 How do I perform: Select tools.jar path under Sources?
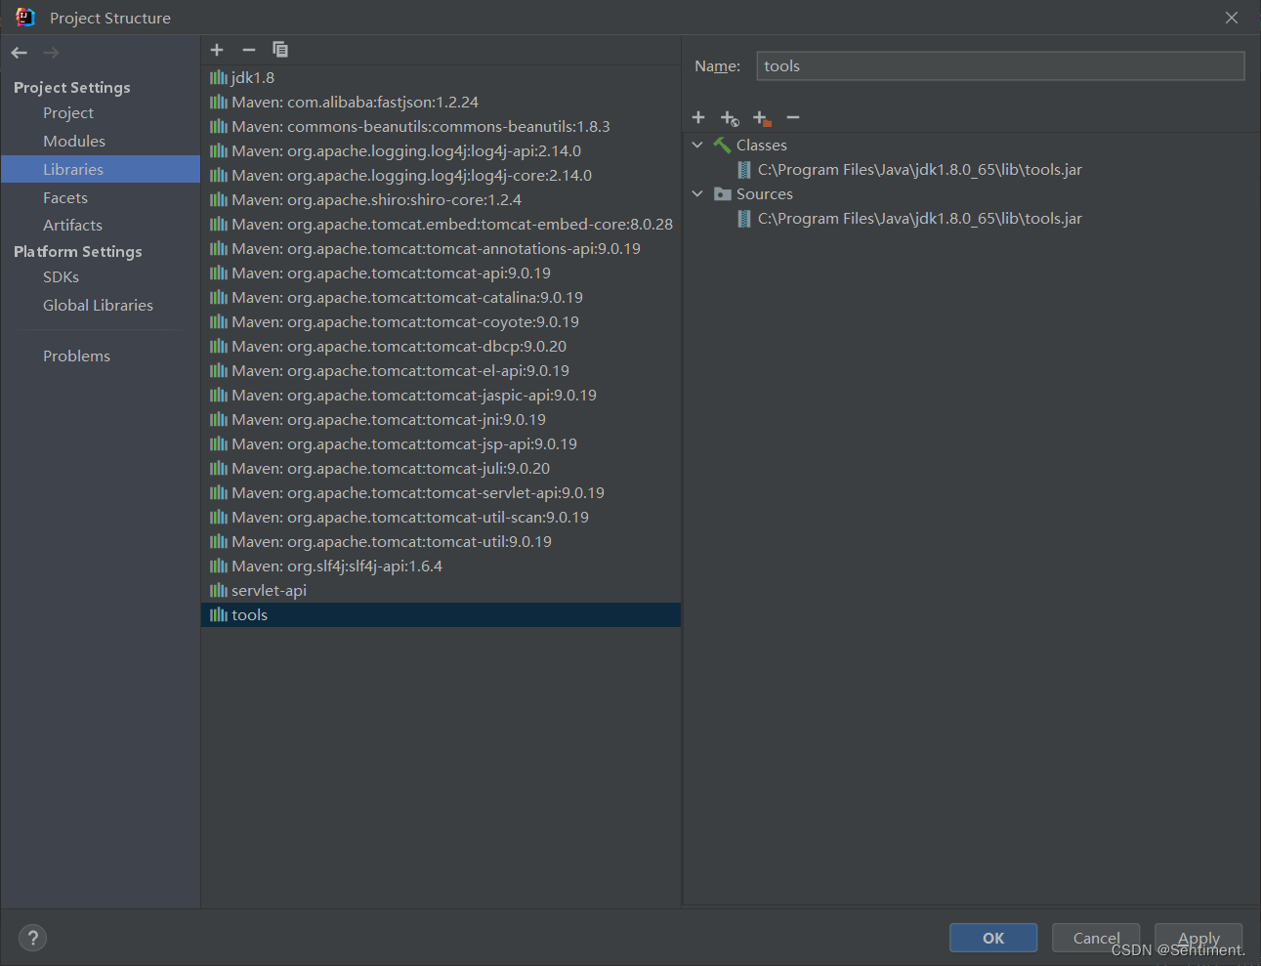tap(919, 219)
